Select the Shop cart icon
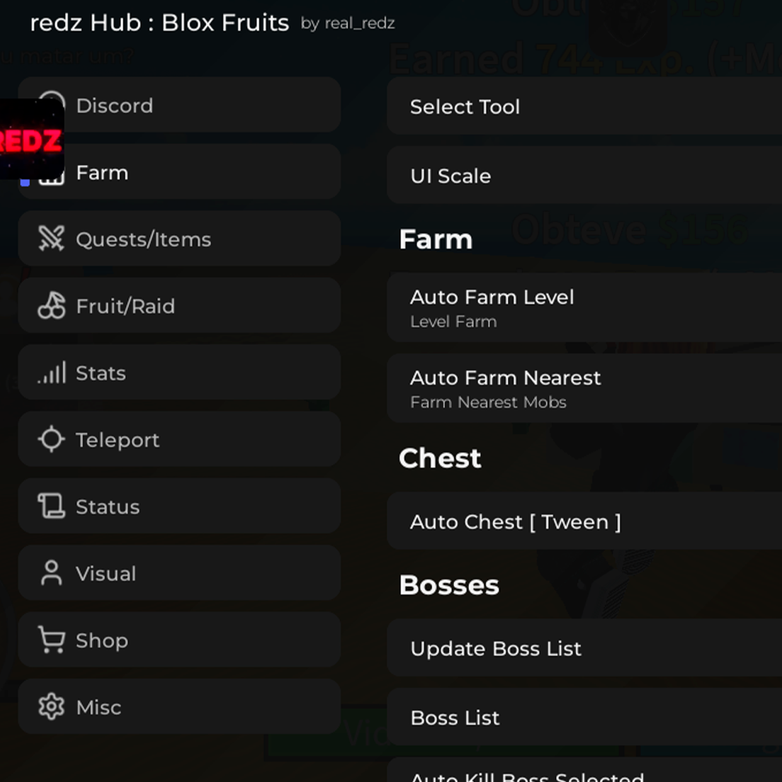Screen dimensions: 782x782 [x=51, y=640]
